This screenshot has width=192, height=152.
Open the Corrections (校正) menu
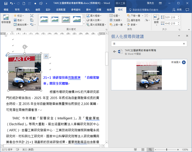pyautogui.click(x=19, y=16)
